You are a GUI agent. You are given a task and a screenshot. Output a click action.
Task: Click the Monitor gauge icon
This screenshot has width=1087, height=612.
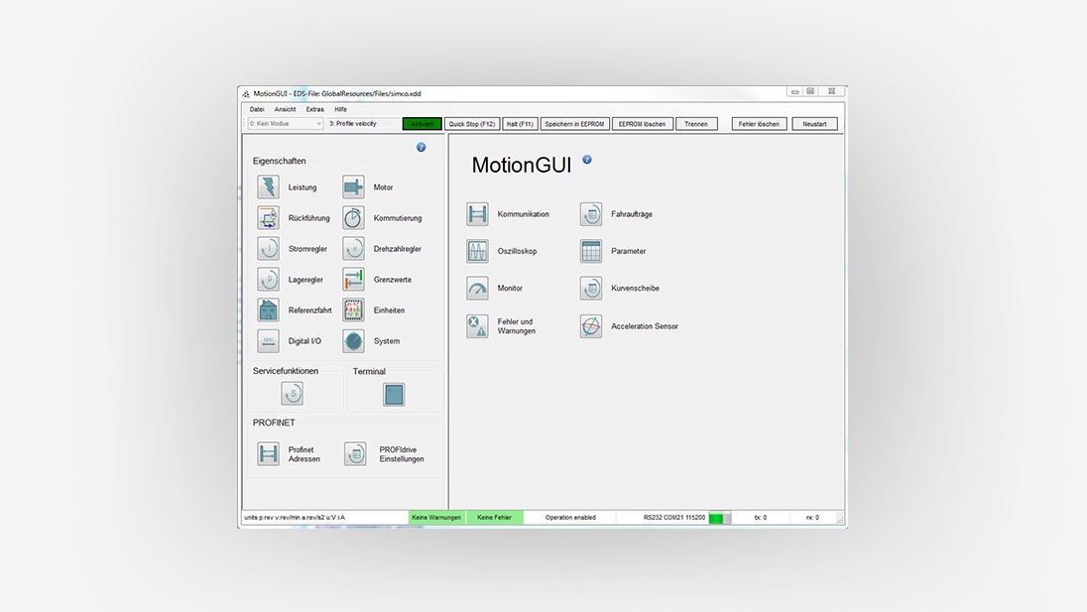coord(478,289)
